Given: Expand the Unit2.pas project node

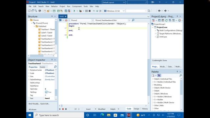Looking at the screenshot, I should pyautogui.click(x=155, y=37).
